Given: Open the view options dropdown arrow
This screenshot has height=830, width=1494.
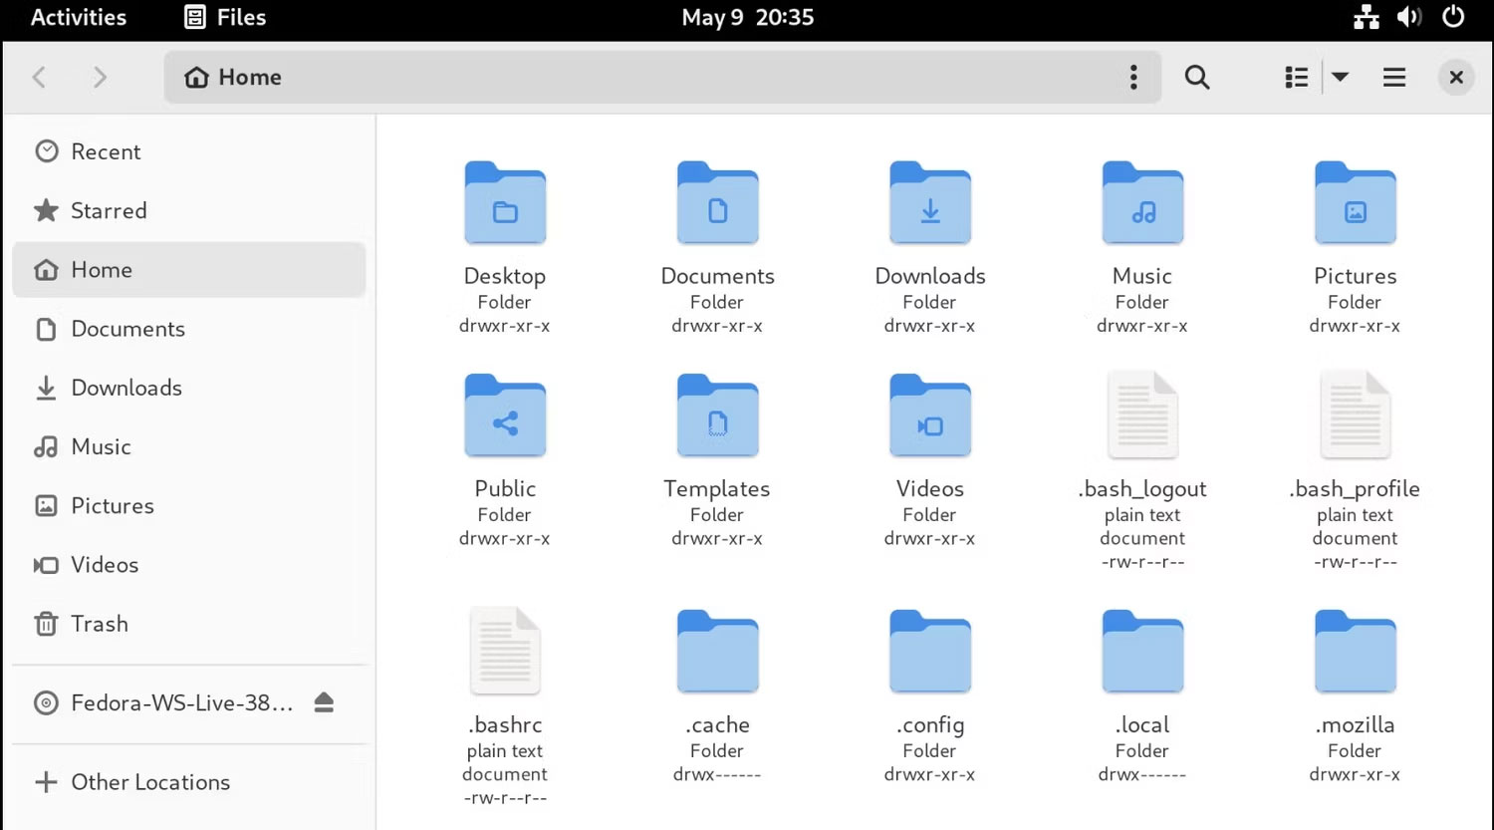Looking at the screenshot, I should click(x=1341, y=77).
